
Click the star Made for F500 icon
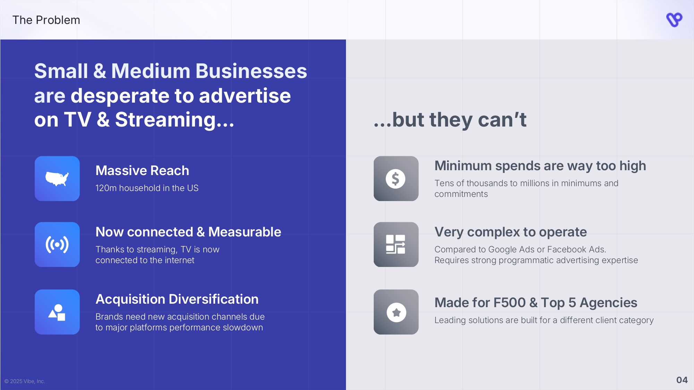(396, 311)
